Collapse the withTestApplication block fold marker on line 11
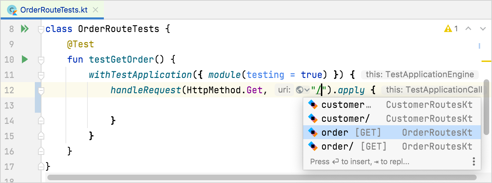The width and height of the screenshot is (492, 183). (41, 75)
